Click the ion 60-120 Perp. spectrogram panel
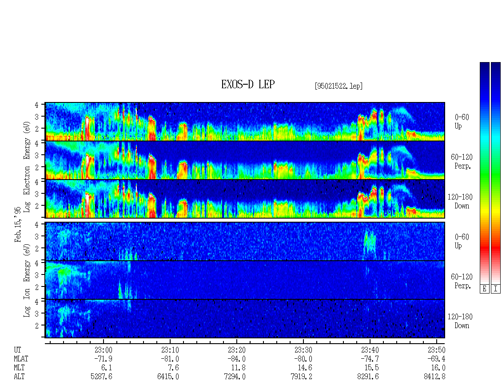This screenshot has width=502, height=388. point(245,280)
